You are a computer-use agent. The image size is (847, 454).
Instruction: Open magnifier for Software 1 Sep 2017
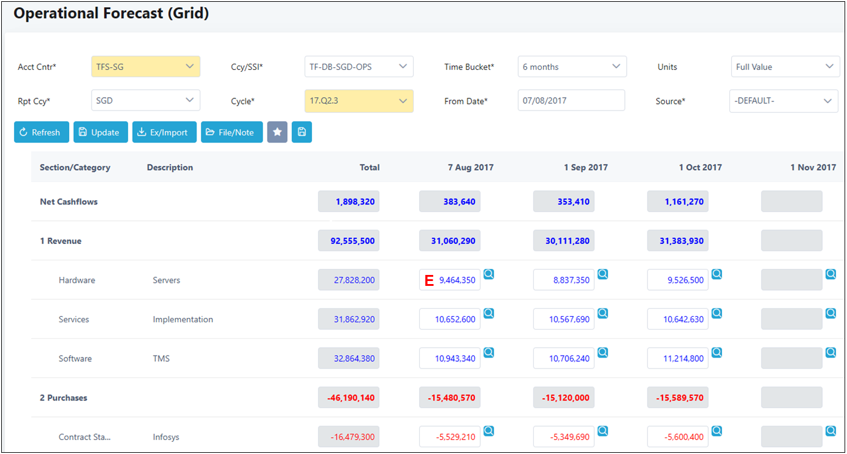[x=602, y=353]
